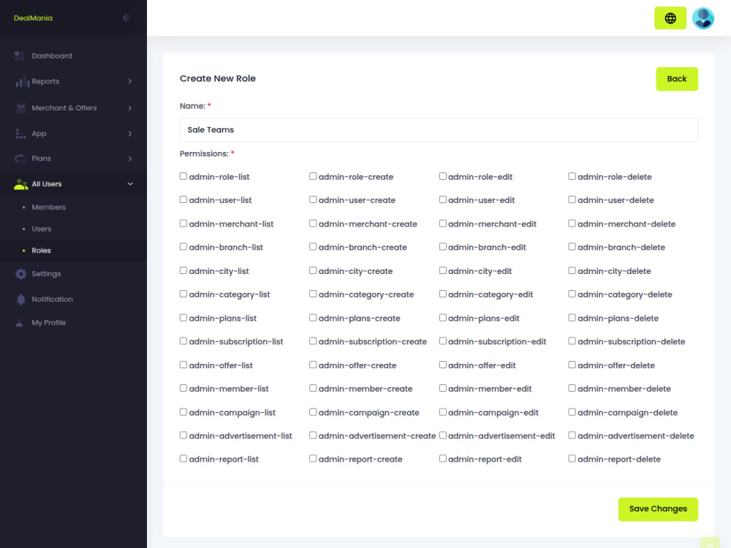Image resolution: width=731 pixels, height=548 pixels.
Task: Check admin-offer-create permission
Action: point(313,365)
